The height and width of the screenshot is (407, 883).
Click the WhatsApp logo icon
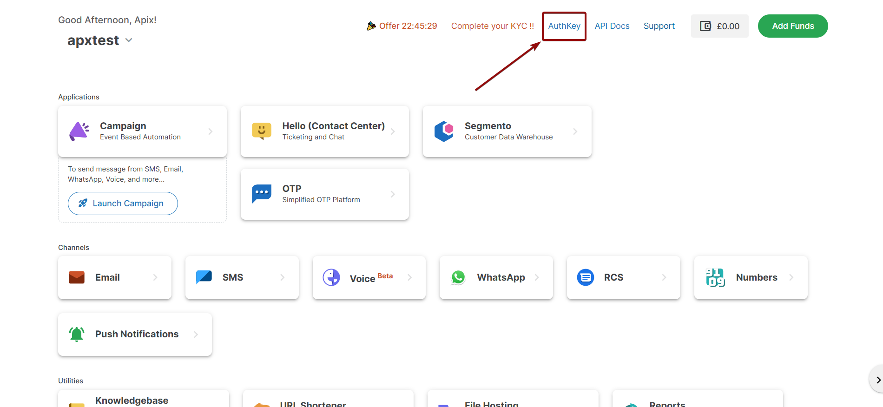[x=458, y=277]
